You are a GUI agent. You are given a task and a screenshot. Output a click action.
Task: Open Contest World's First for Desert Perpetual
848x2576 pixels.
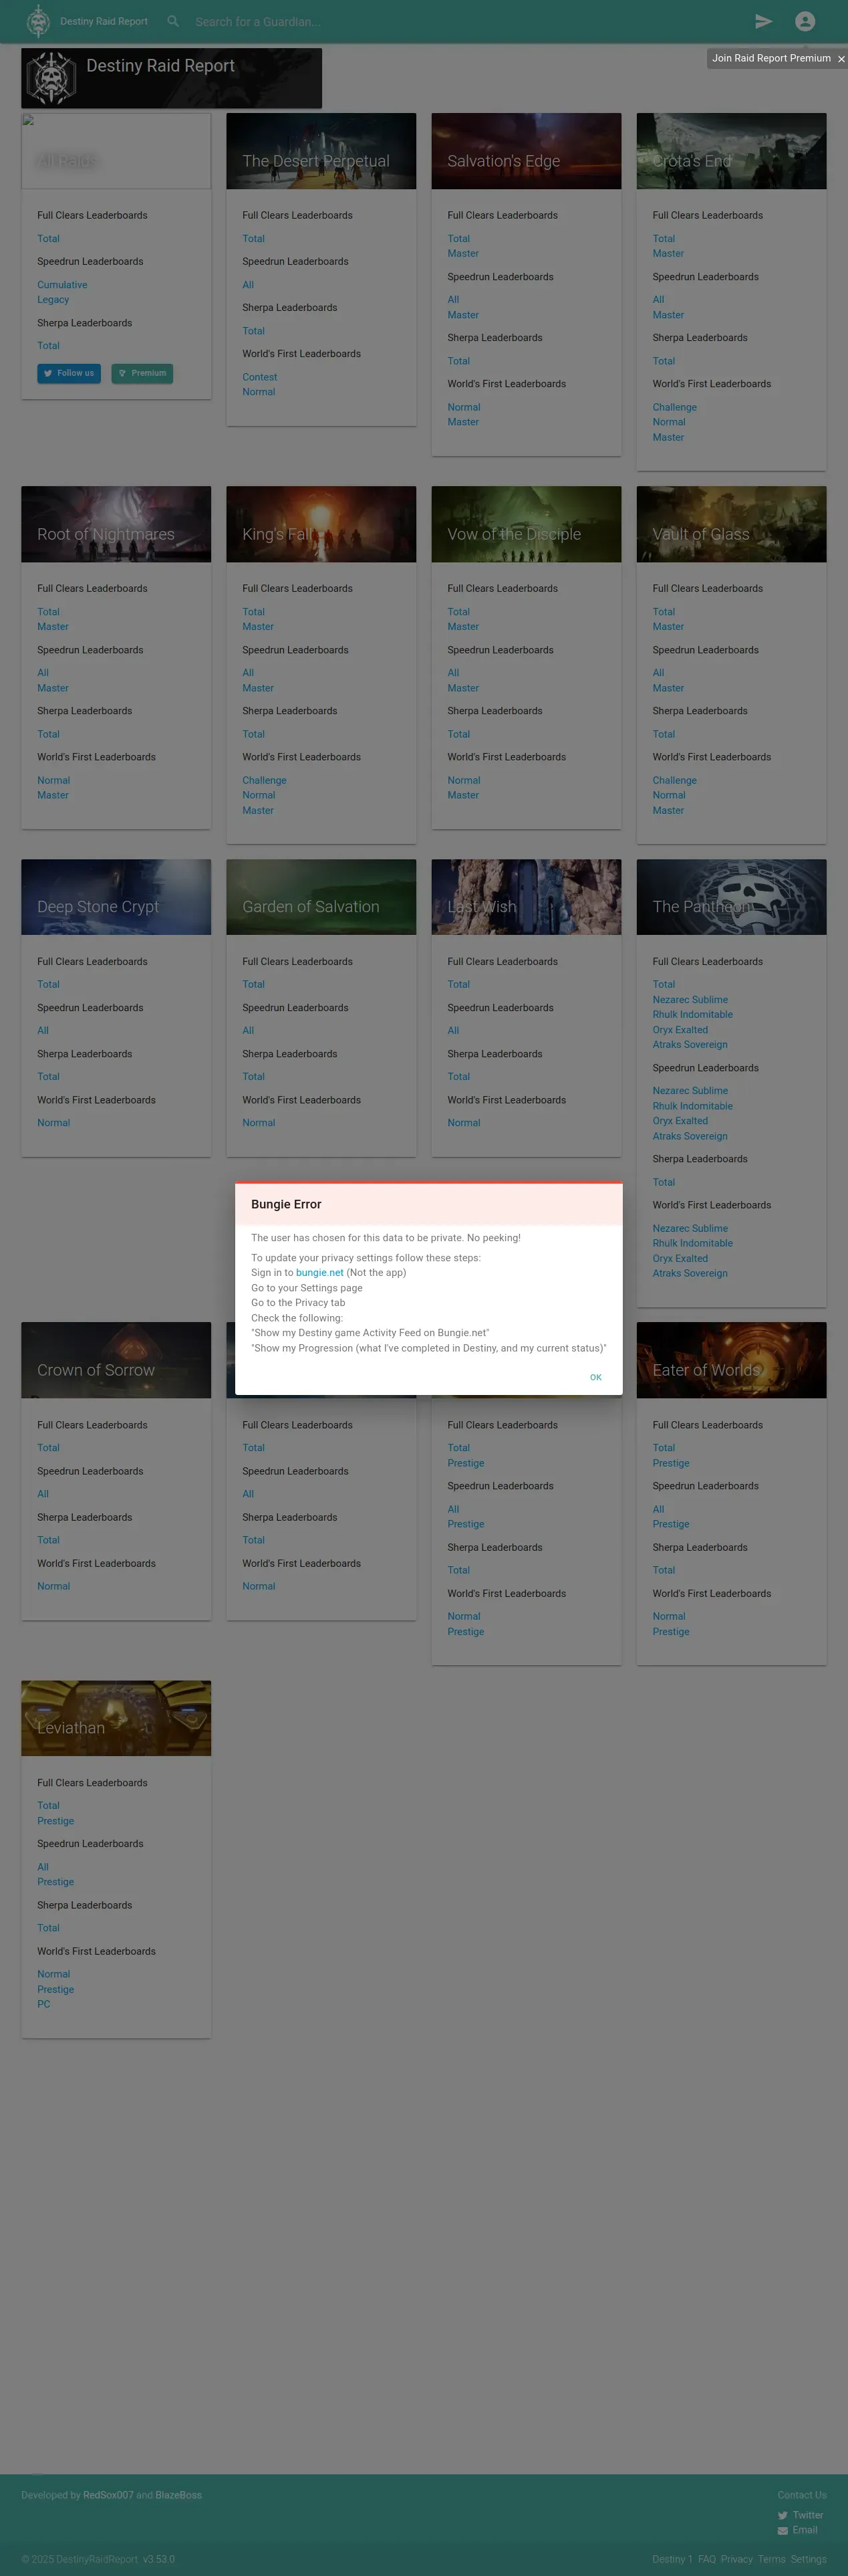click(260, 377)
